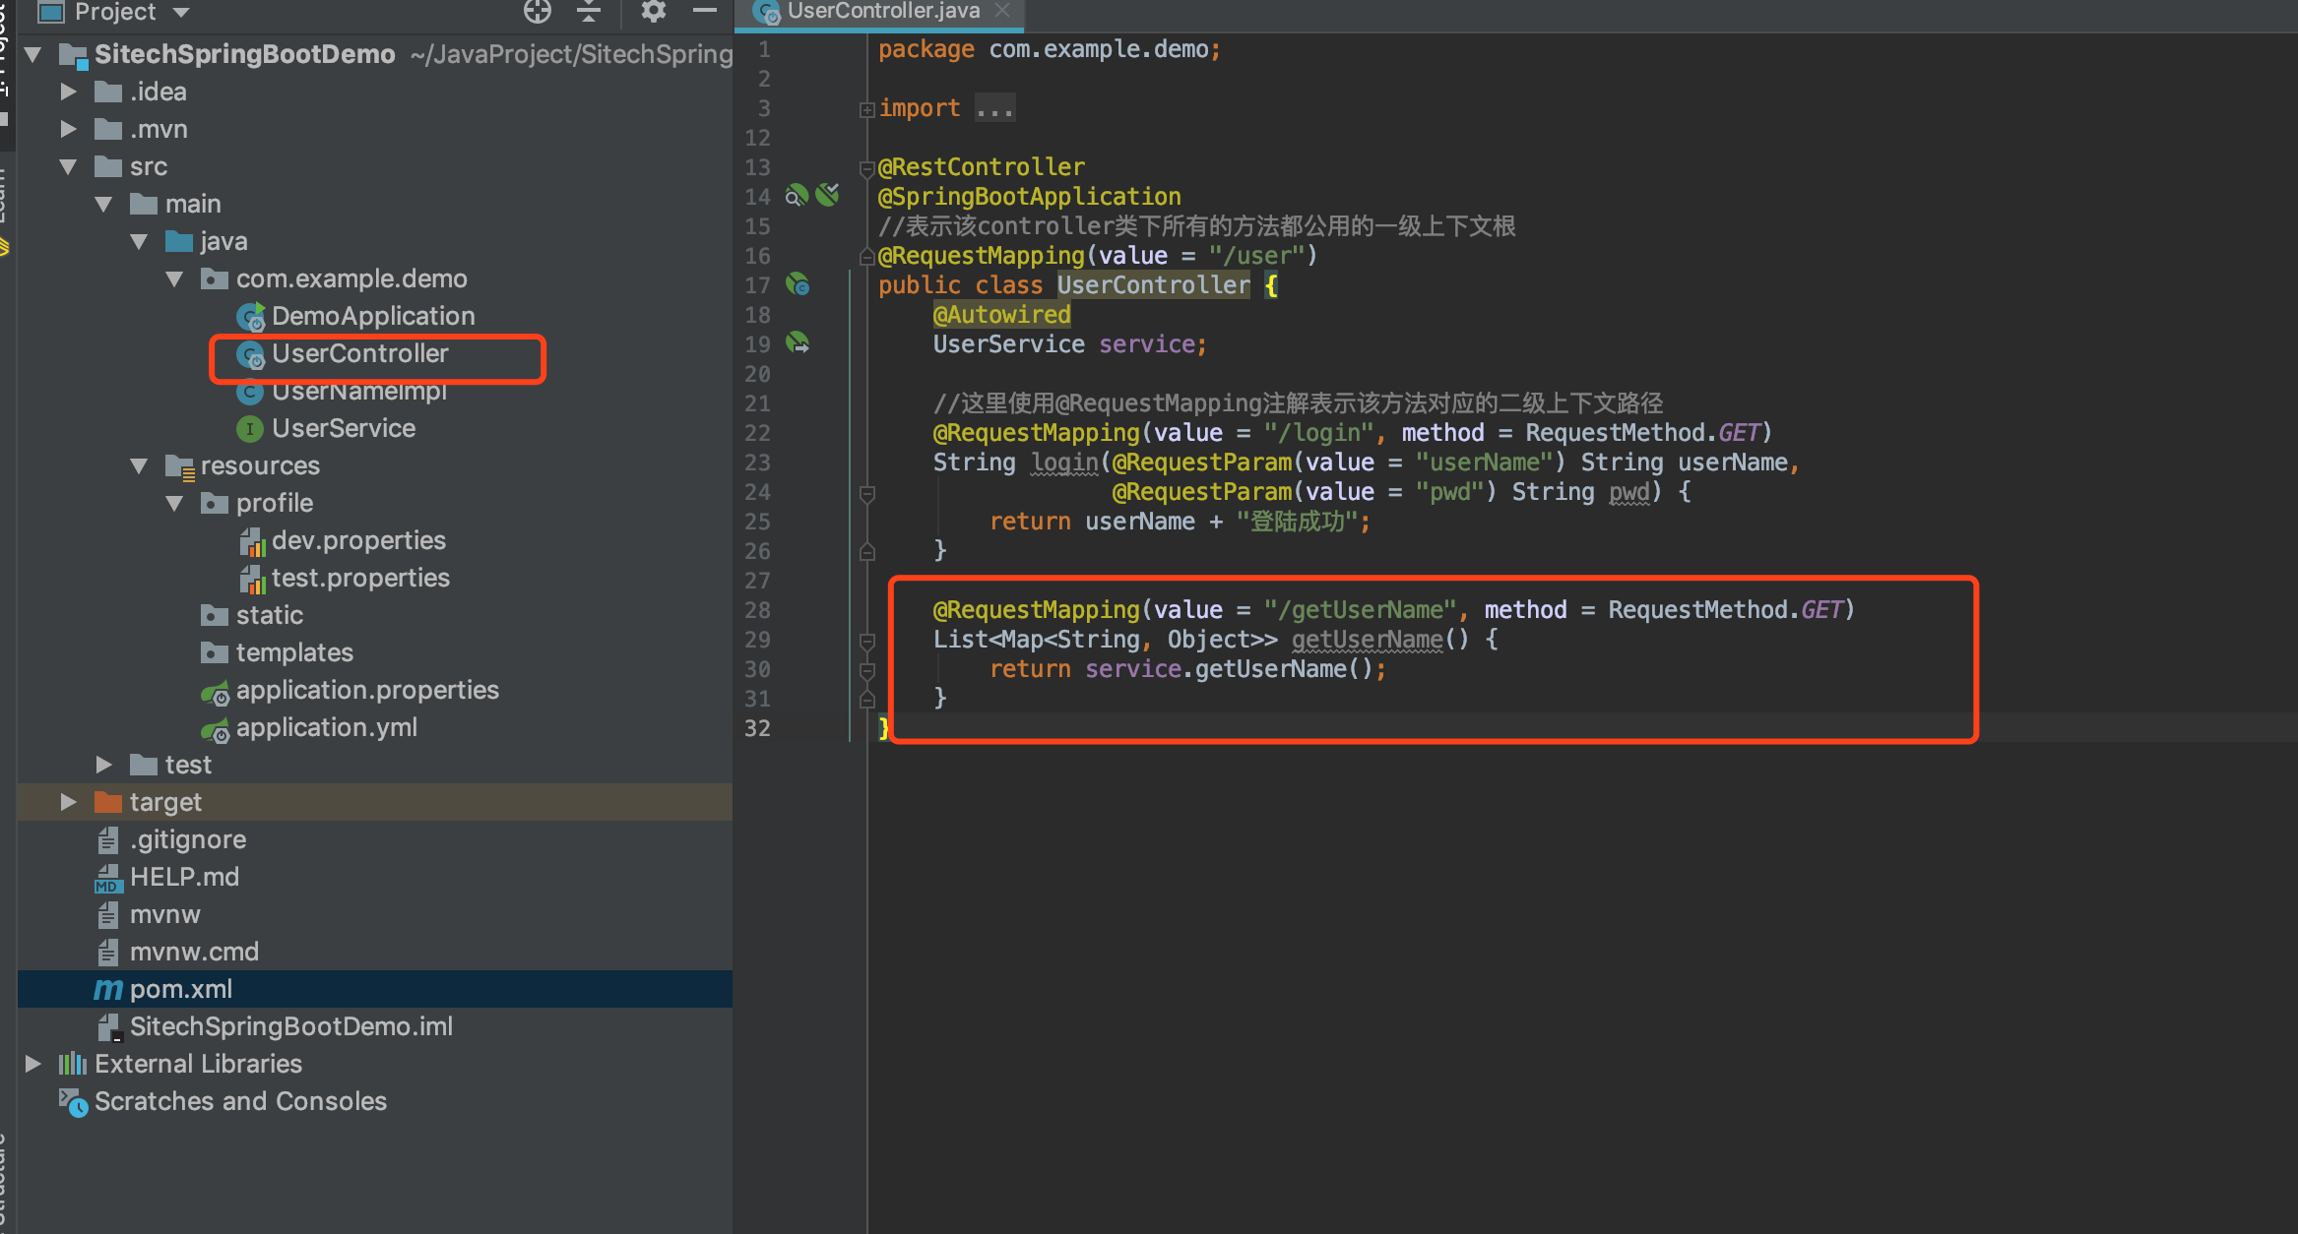2298x1234 pixels.
Task: Click the collapse all icon in Project panel
Action: tap(589, 12)
